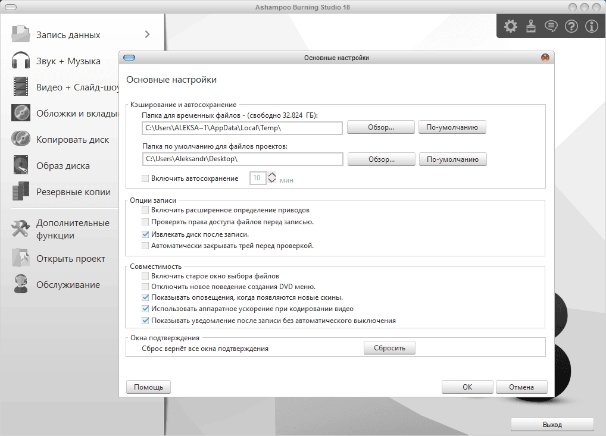Check Проверять права доступа файлов перед записью
The height and width of the screenshot is (436, 606).
145,222
